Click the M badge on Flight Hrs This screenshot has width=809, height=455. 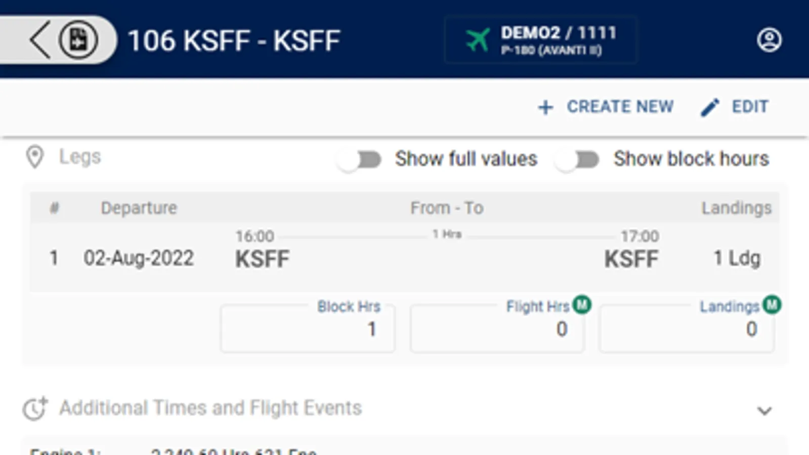(x=582, y=305)
